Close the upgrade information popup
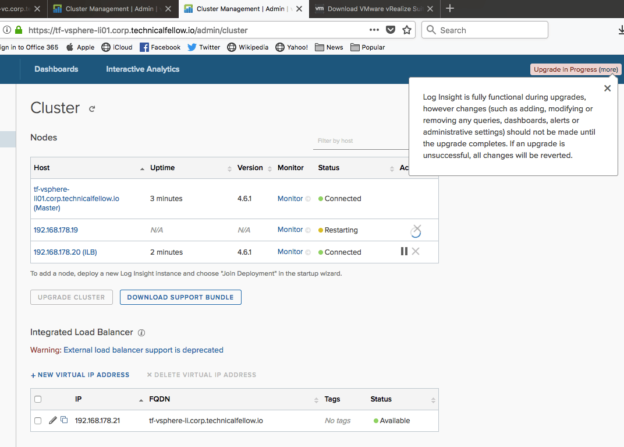This screenshot has width=624, height=447. click(607, 89)
